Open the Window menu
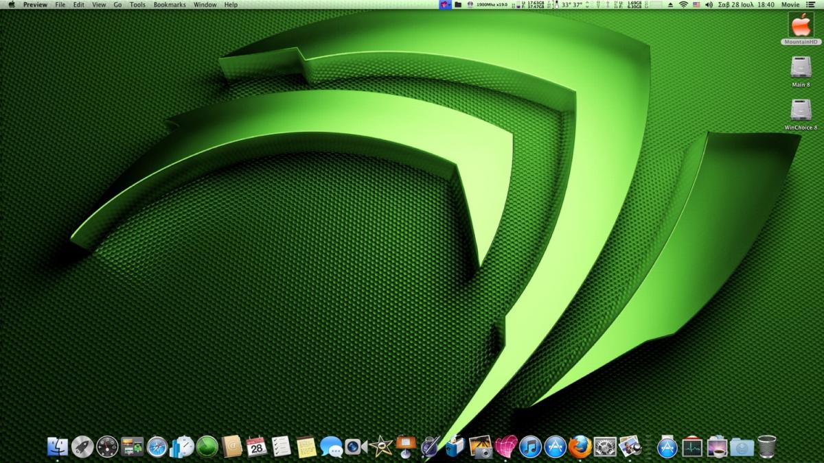This screenshot has width=824, height=463. pos(205,5)
